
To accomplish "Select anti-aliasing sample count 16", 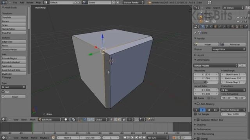I will [x=215, y=110].
